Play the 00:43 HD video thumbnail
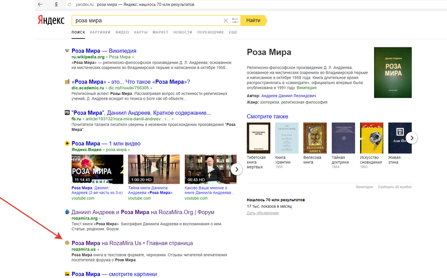The height and width of the screenshot is (278, 447). click(x=210, y=169)
